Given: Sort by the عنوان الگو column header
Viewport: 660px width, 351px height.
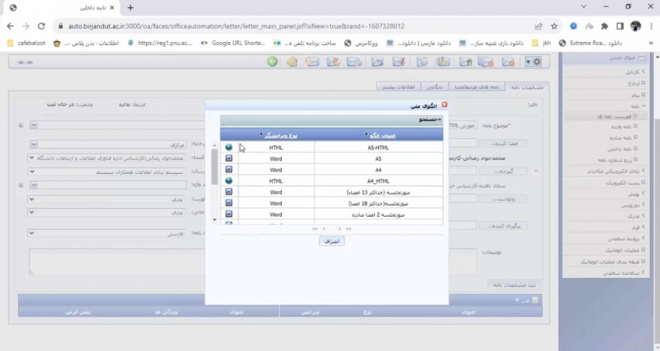Looking at the screenshot, I should [382, 135].
